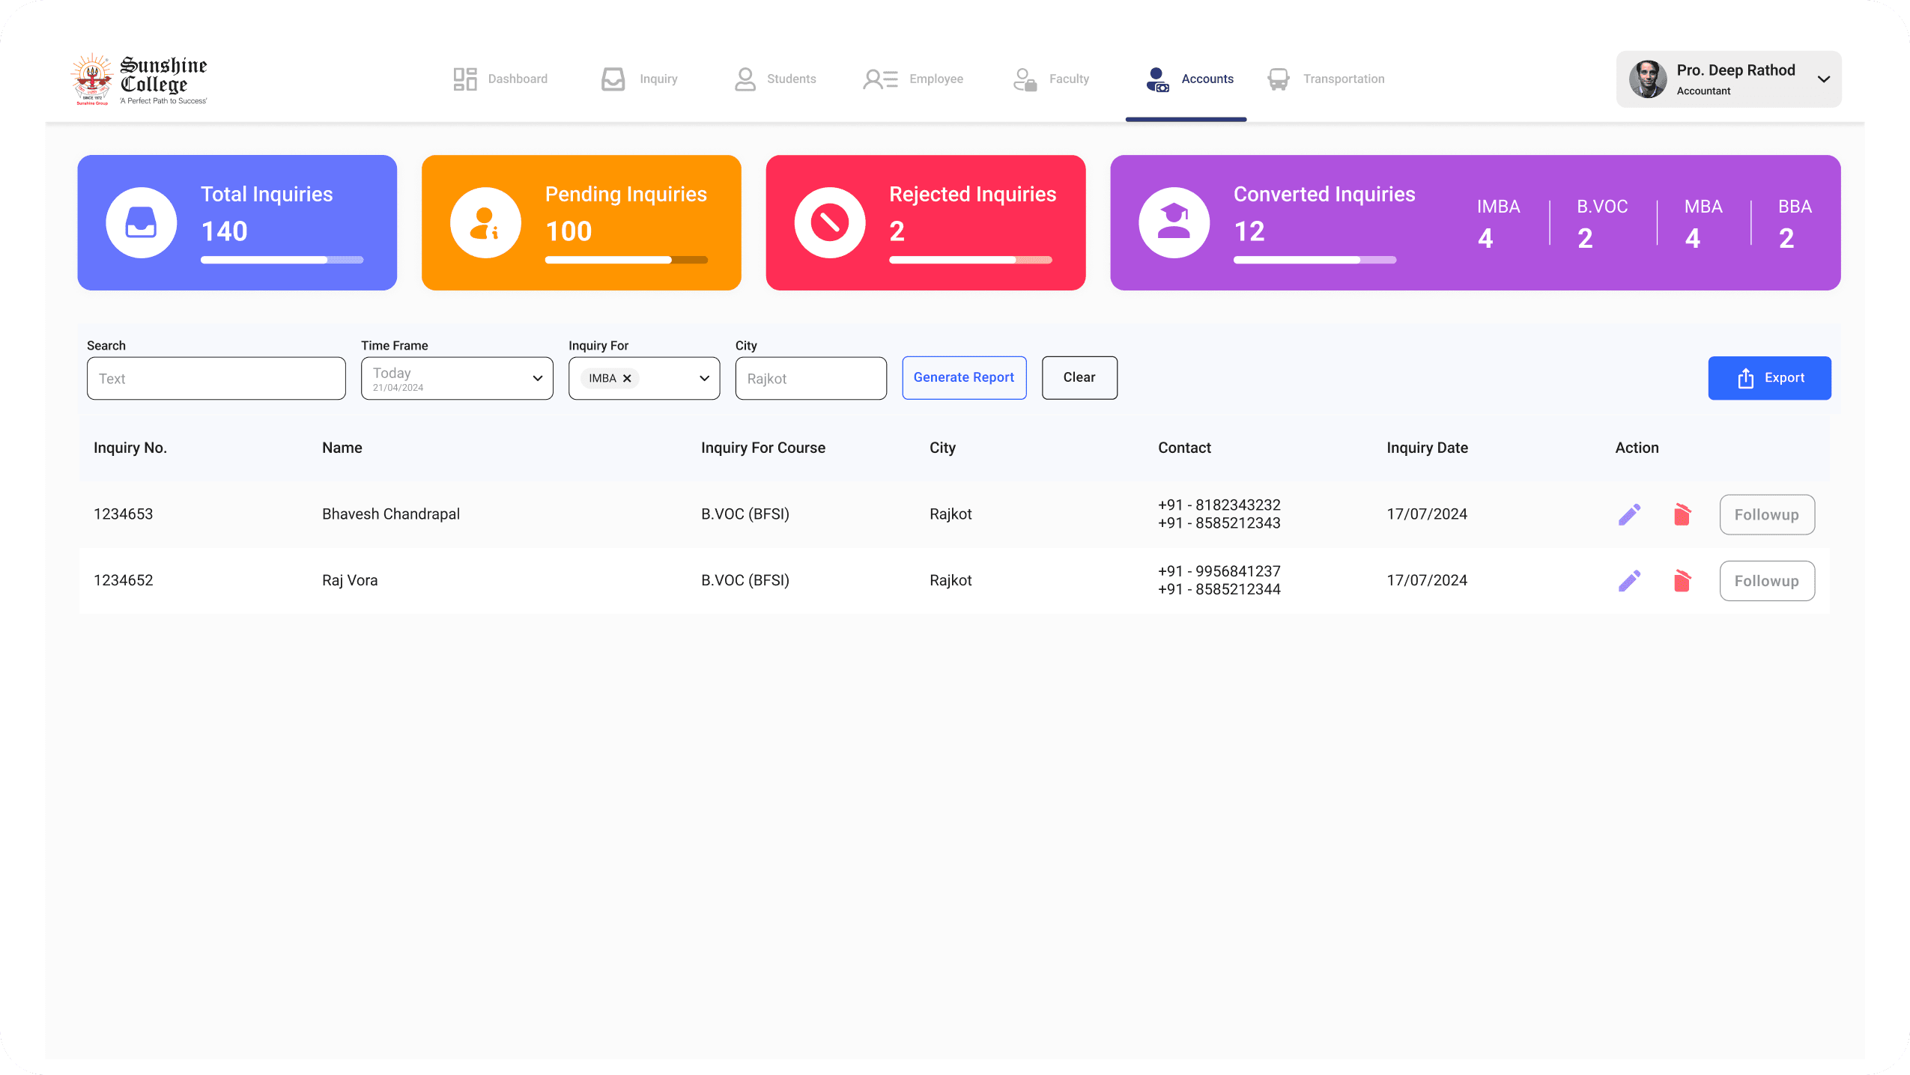This screenshot has width=1910, height=1075.
Task: Click the Accounts icon in navigation
Action: [1157, 79]
